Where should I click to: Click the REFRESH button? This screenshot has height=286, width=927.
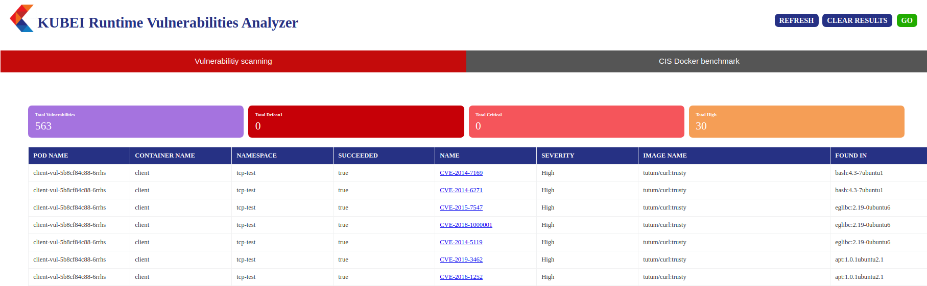coord(796,20)
